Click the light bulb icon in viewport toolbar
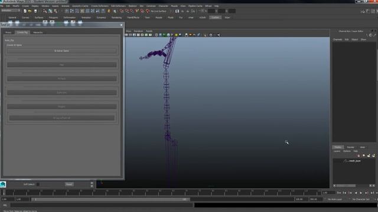Image resolution: width=378 pixels, height=212 pixels. click(176, 35)
